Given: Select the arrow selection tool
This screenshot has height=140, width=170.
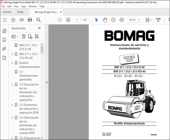Looking at the screenshot, I should click(97, 20).
